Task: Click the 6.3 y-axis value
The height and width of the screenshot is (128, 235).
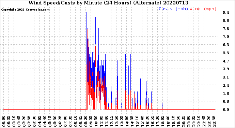Action: click(x=226, y=45)
